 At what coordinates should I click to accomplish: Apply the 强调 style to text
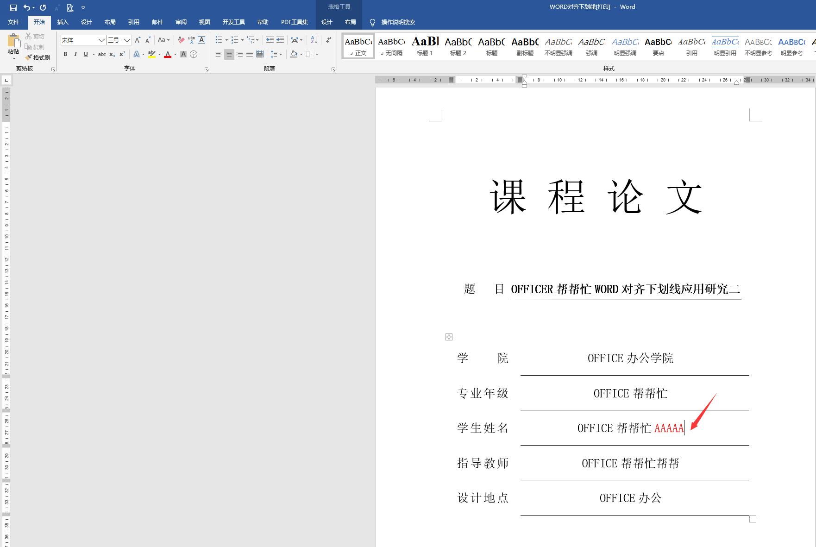591,46
